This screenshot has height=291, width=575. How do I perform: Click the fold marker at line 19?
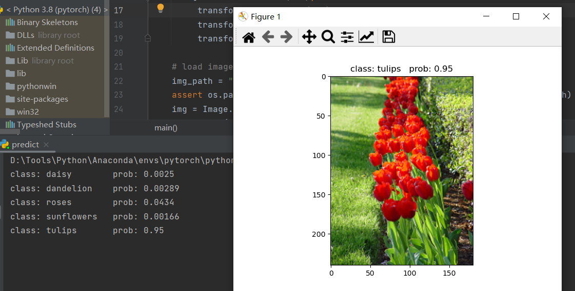click(148, 38)
